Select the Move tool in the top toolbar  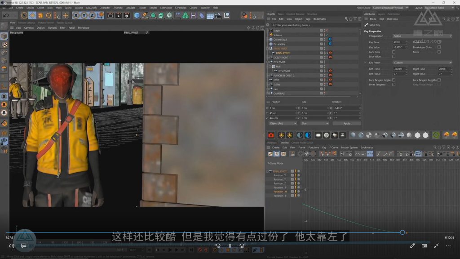click(x=32, y=15)
